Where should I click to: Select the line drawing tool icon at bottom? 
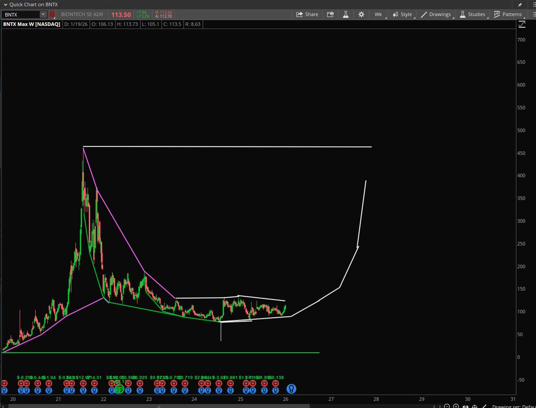tap(485, 406)
